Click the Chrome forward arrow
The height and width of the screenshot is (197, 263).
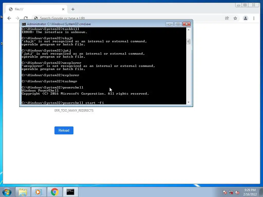[x=17, y=18]
